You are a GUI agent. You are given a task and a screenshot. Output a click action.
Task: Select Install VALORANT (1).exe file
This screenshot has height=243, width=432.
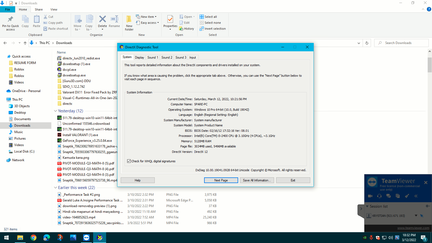80,135
